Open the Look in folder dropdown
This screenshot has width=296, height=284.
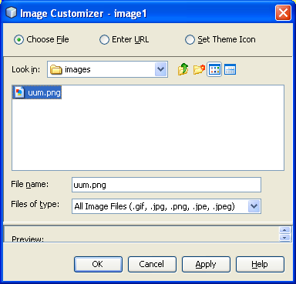point(161,69)
